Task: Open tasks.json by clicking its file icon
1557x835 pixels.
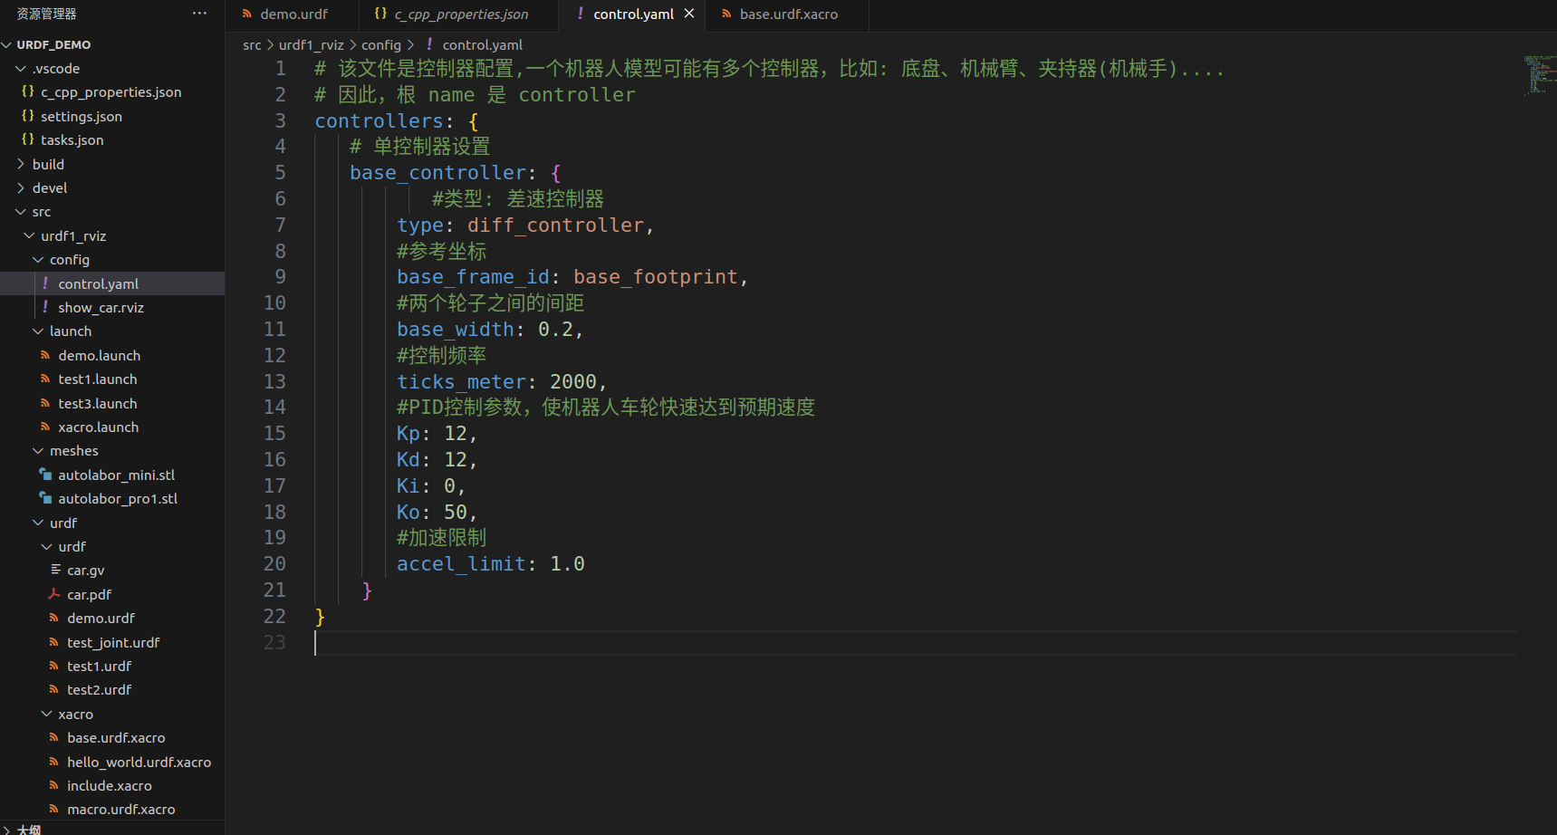Action: pos(27,139)
